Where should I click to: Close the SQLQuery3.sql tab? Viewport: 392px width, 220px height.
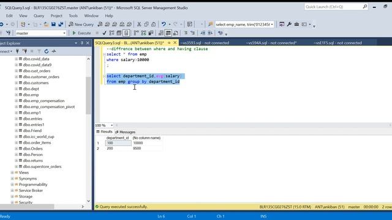coord(175,43)
